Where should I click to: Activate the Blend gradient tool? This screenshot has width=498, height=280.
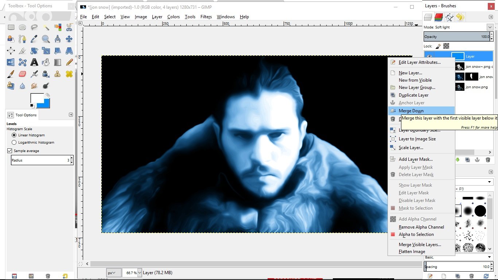(x=58, y=62)
